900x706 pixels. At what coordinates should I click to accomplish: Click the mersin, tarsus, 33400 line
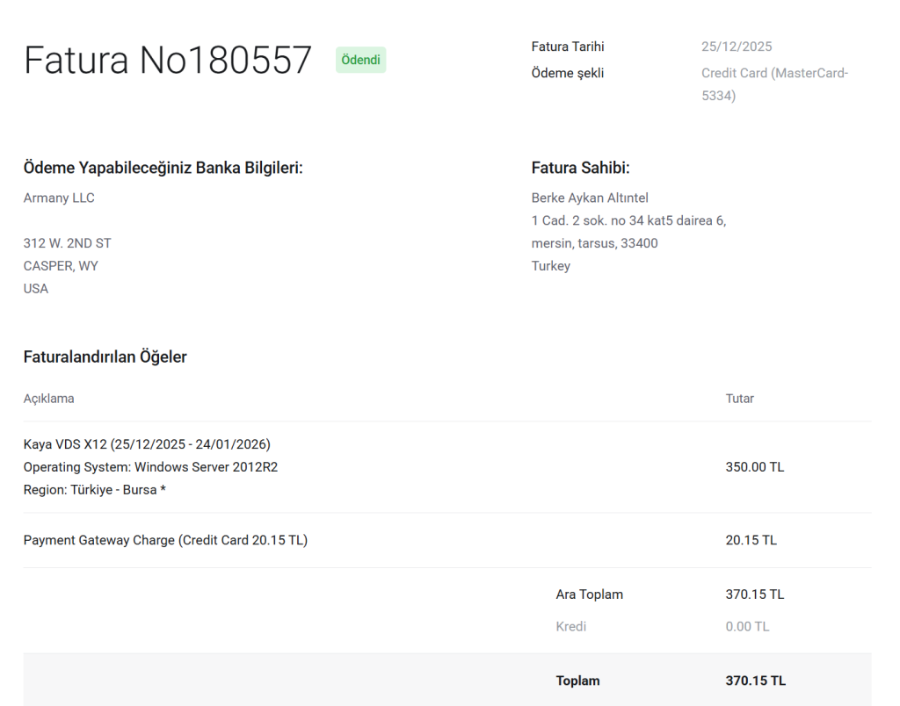point(594,243)
